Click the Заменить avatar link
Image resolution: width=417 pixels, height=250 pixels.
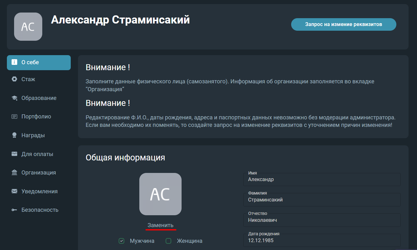coord(160,225)
